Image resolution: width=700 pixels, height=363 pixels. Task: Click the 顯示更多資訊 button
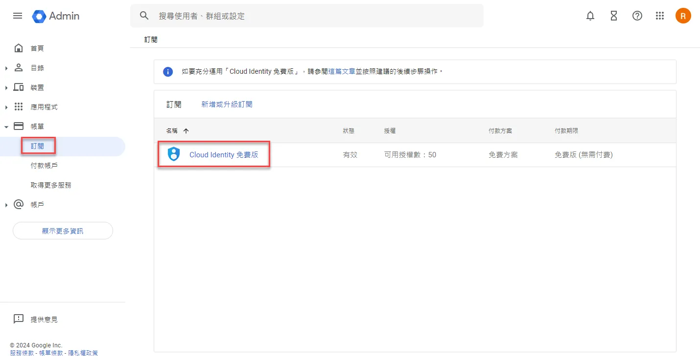click(x=63, y=231)
